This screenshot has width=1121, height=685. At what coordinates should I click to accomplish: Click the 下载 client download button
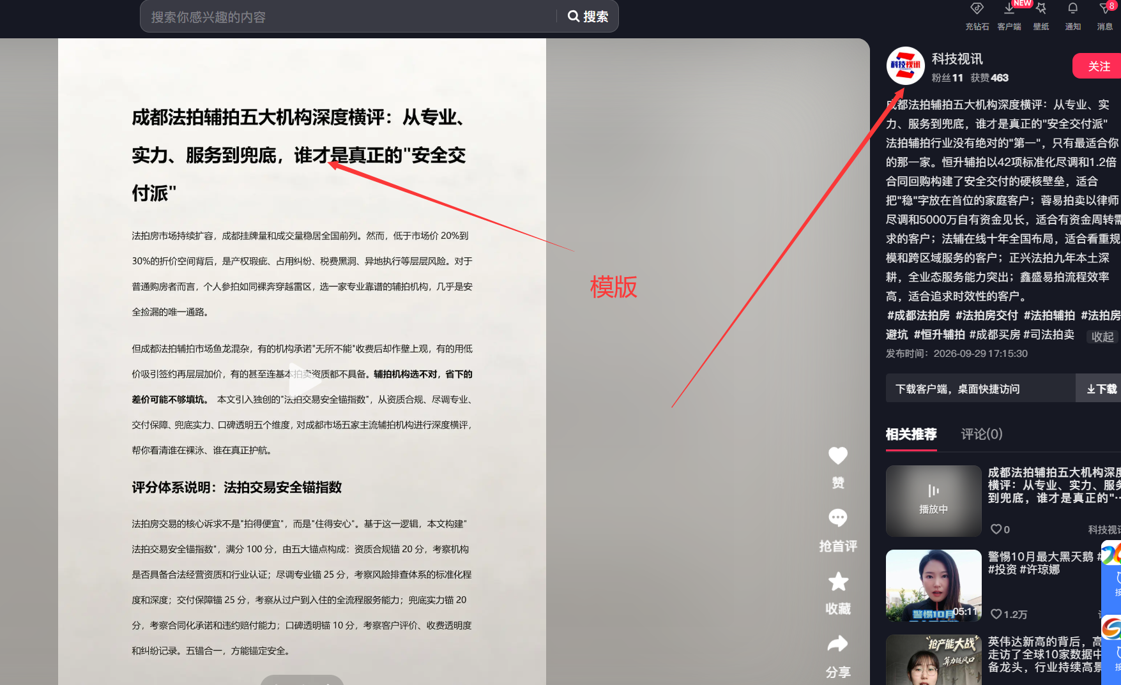pos(1100,388)
